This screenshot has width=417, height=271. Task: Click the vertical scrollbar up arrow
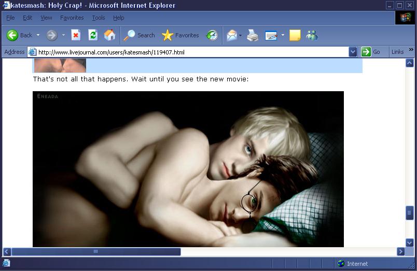(410, 63)
